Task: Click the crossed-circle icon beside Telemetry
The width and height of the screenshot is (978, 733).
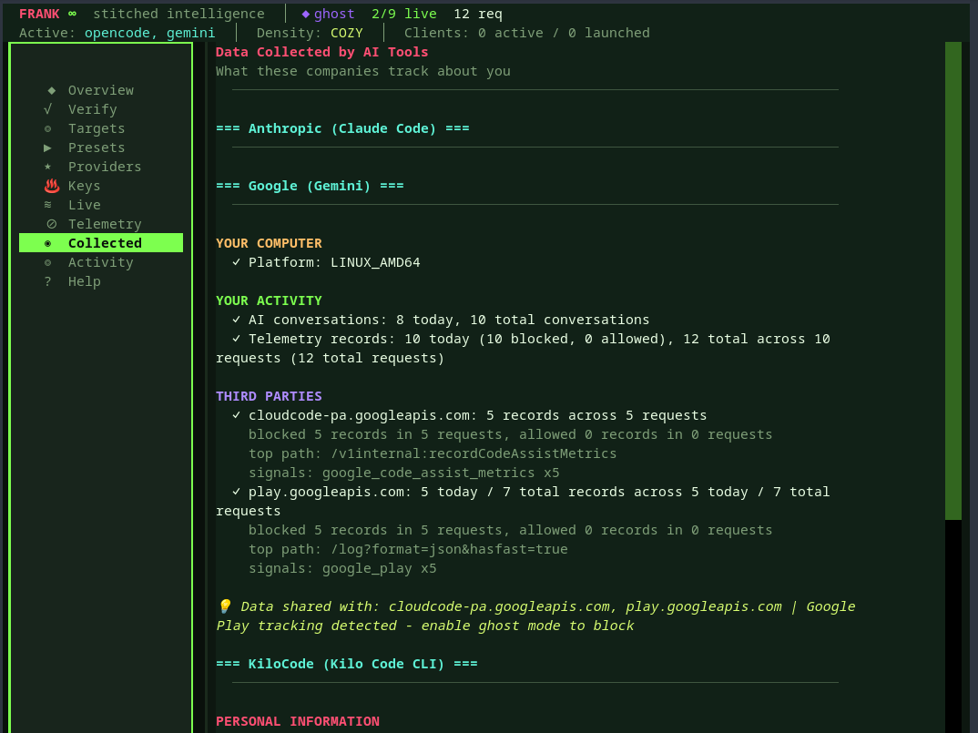Action: point(51,224)
